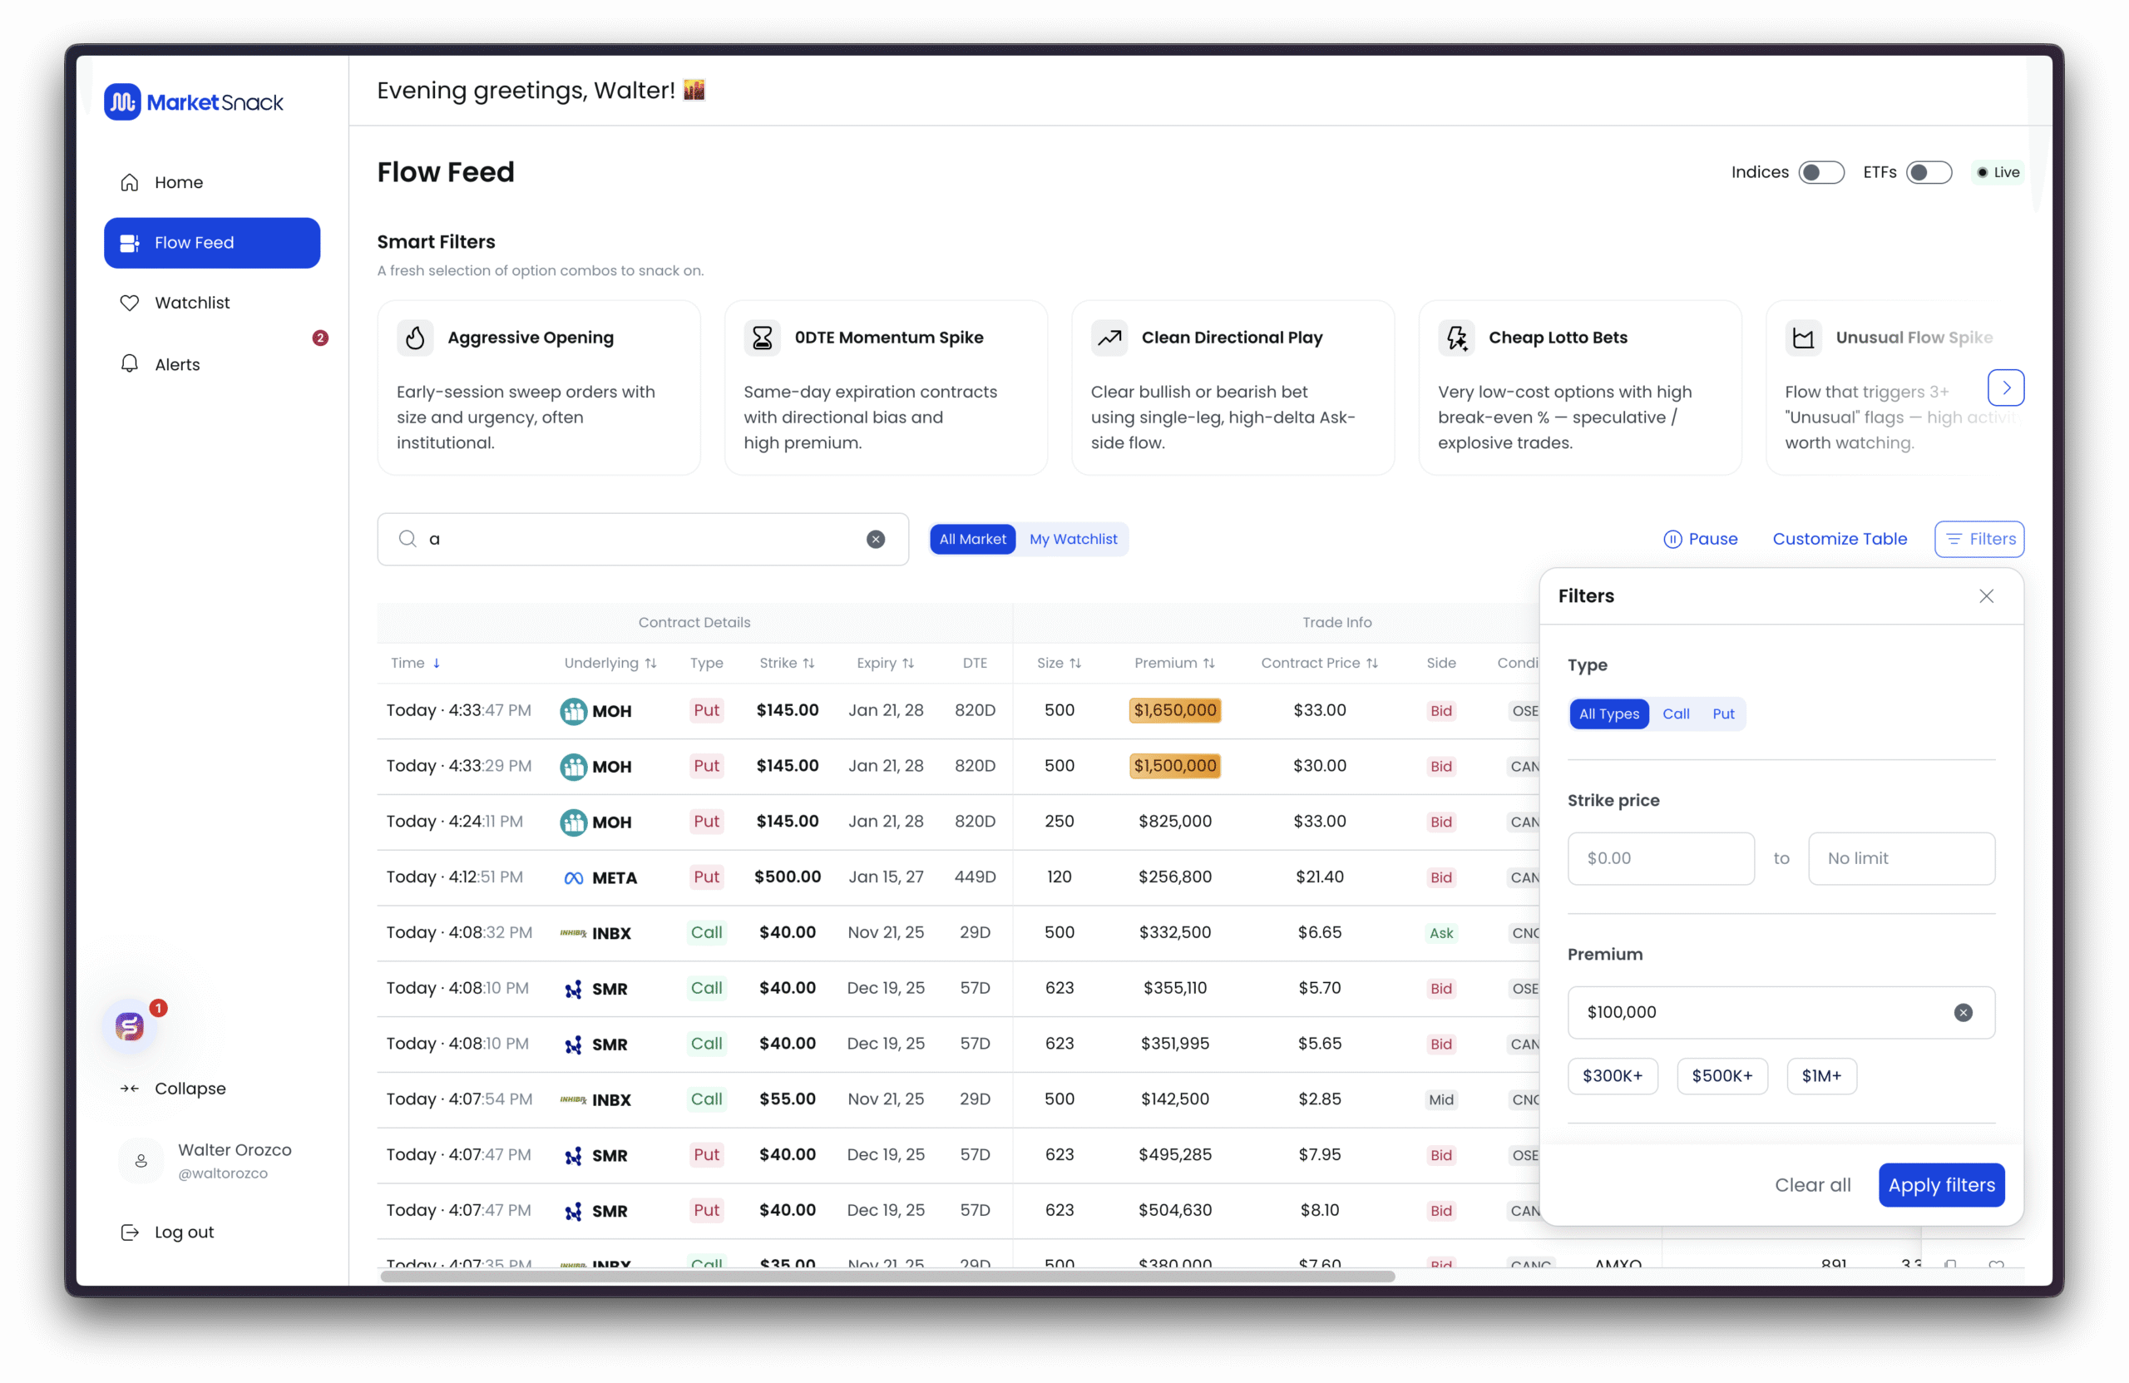Clear the premium value with x icon
Viewport: 2129px width, 1383px height.
1963,1012
